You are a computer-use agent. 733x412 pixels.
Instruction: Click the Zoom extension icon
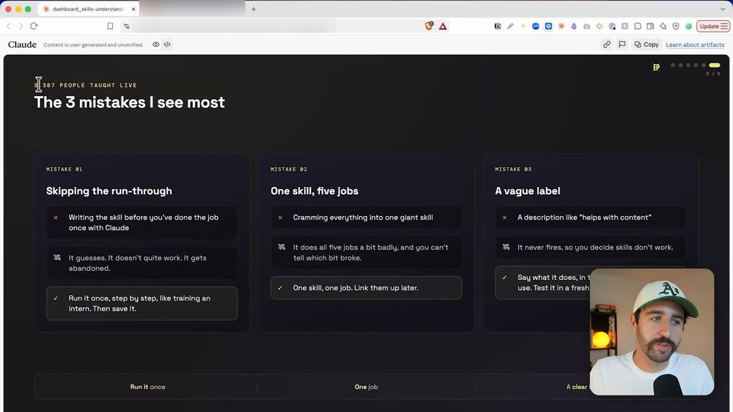point(535,26)
